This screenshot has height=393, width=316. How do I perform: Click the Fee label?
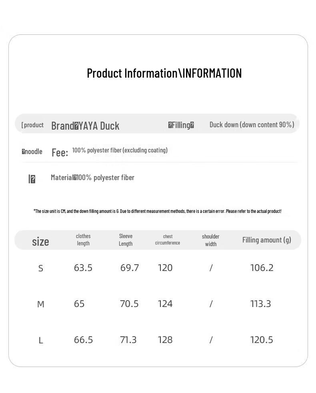60,152
